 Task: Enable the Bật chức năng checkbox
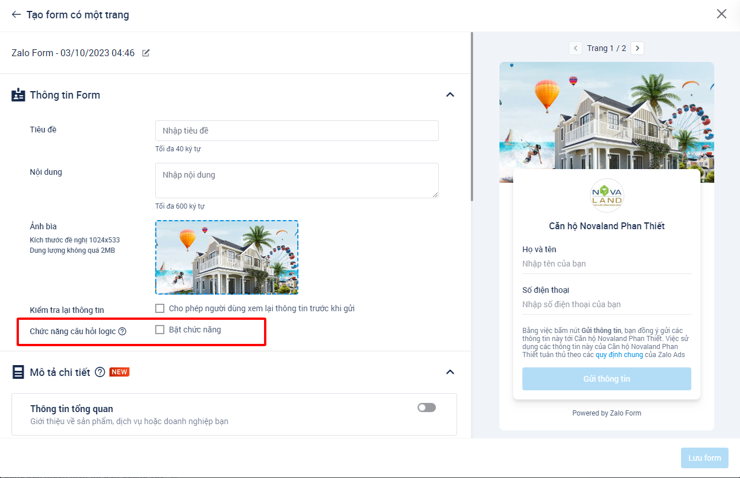point(160,330)
